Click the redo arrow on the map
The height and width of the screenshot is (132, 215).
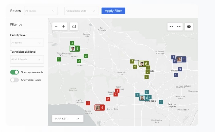(179, 27)
